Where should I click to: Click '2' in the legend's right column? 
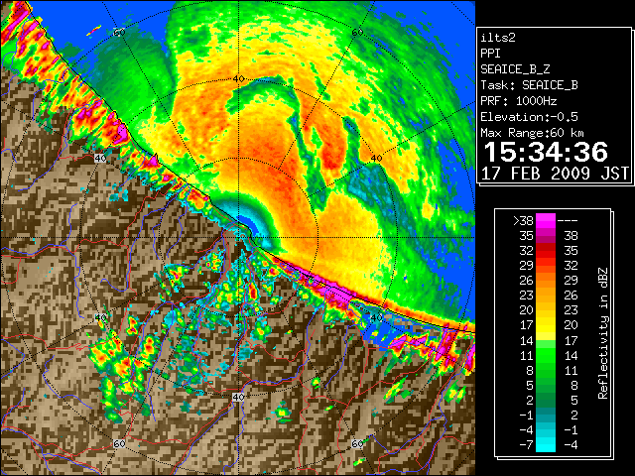[x=574, y=415]
